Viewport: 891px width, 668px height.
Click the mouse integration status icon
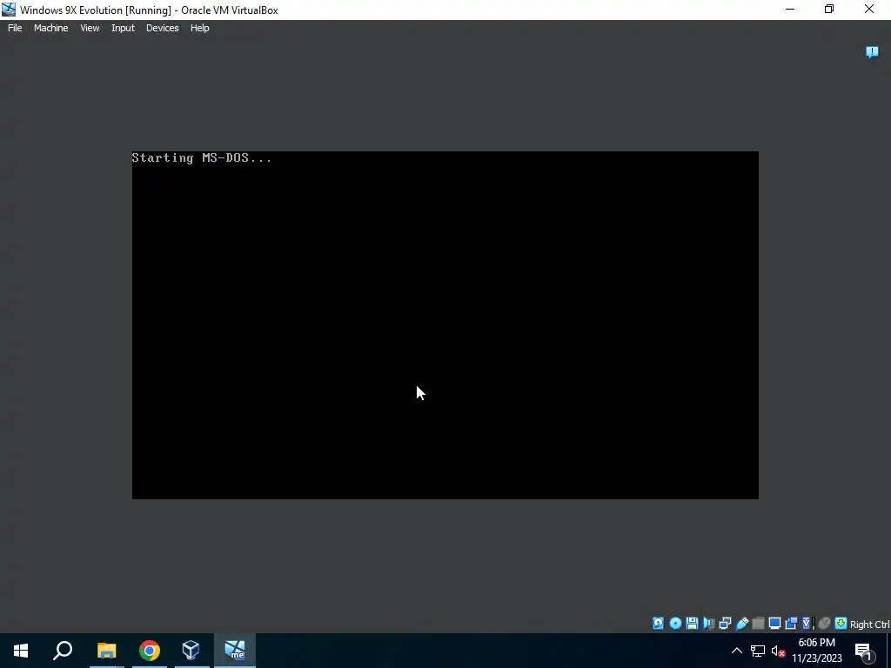pos(825,623)
